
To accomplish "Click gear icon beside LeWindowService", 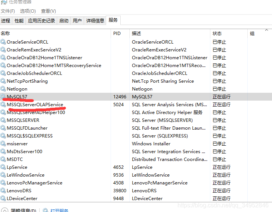I will pyautogui.click(x=3, y=175).
